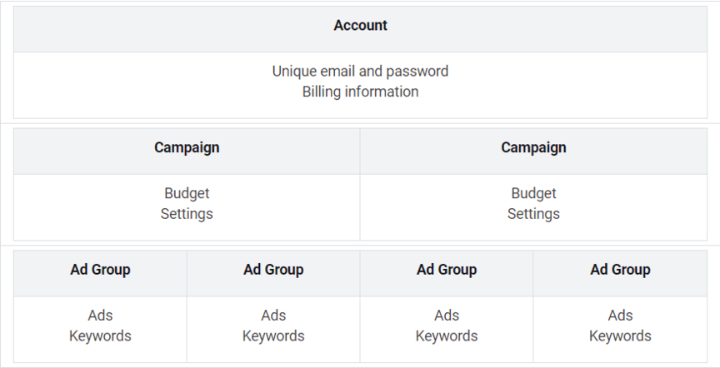The height and width of the screenshot is (368, 720).
Task: Click Settings under the right Campaign
Action: 533,214
